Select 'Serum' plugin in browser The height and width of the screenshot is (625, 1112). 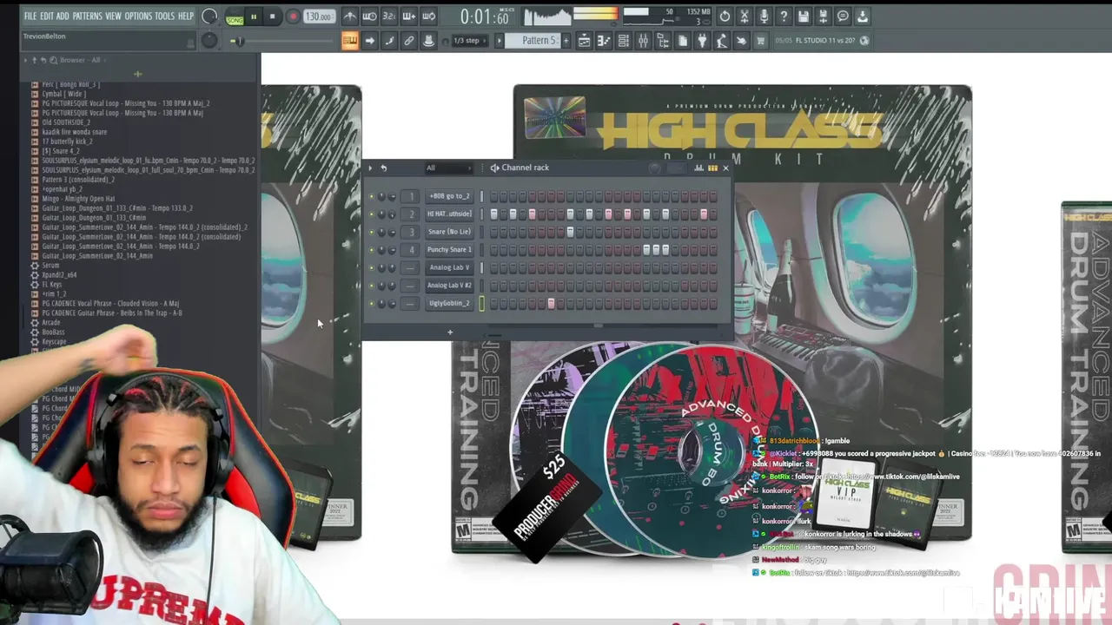point(50,265)
